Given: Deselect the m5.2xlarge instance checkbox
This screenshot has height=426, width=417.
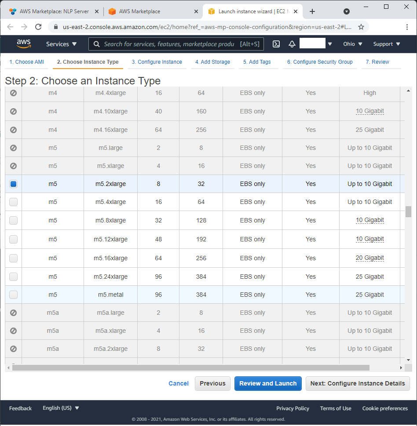Looking at the screenshot, I should [13, 184].
